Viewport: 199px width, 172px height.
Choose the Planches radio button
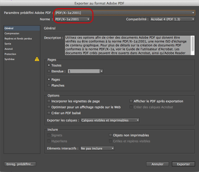[49, 85]
